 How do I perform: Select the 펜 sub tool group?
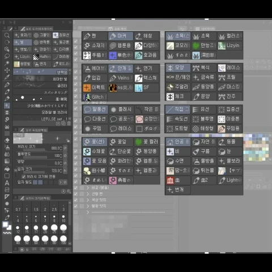(95, 36)
